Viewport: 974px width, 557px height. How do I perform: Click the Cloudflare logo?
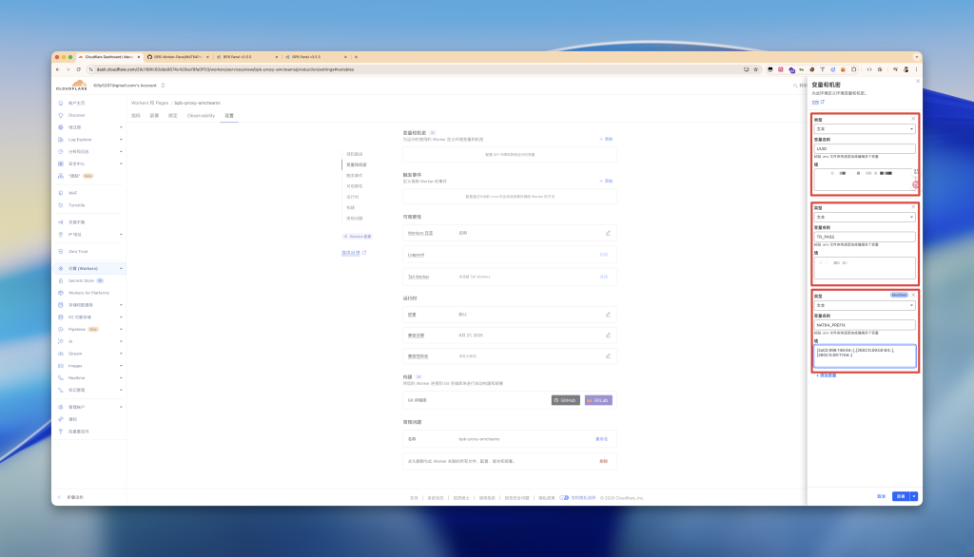pyautogui.click(x=72, y=85)
